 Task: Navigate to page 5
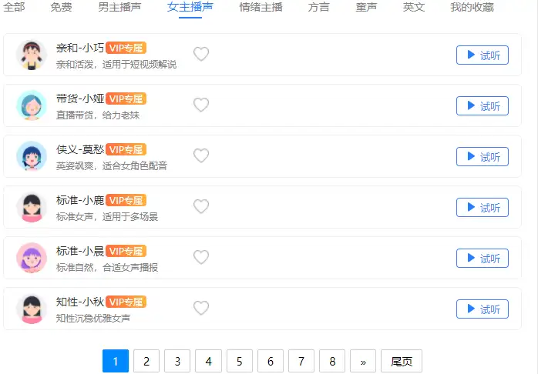point(240,361)
